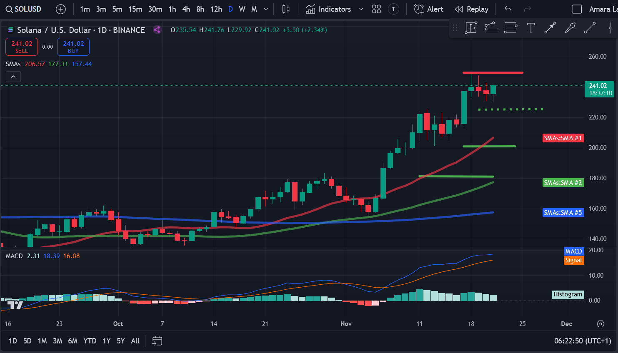
Task: Set range to 3M
Action: click(x=58, y=341)
